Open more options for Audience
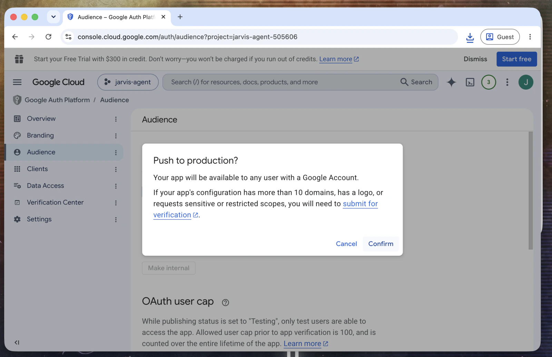 (x=116, y=152)
